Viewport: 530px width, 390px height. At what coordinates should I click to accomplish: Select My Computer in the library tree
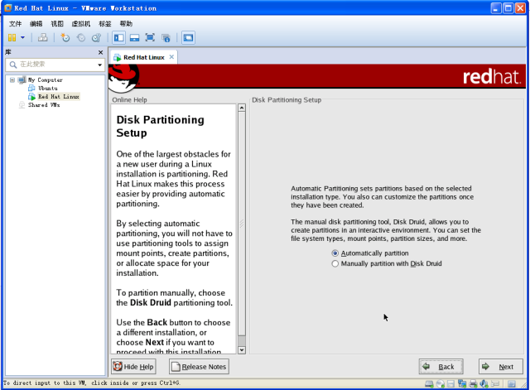point(46,80)
